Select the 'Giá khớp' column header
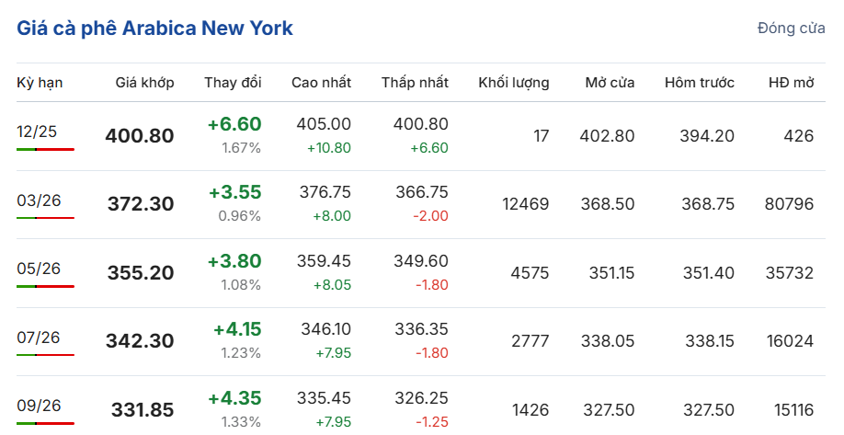844x435 pixels. pos(144,83)
